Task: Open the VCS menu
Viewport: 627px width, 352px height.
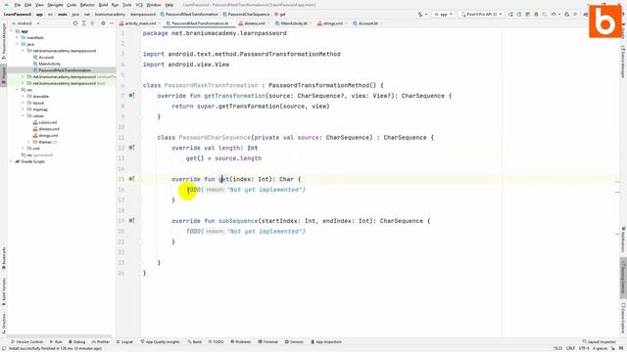Action: 139,5
